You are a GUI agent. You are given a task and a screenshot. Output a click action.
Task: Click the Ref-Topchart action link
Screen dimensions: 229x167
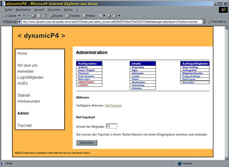coord(114,105)
